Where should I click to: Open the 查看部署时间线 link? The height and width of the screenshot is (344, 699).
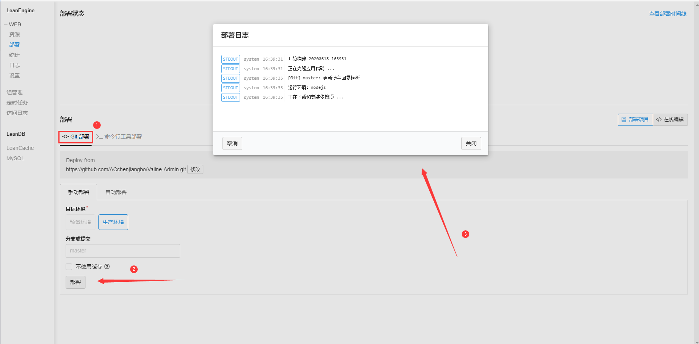tap(667, 14)
